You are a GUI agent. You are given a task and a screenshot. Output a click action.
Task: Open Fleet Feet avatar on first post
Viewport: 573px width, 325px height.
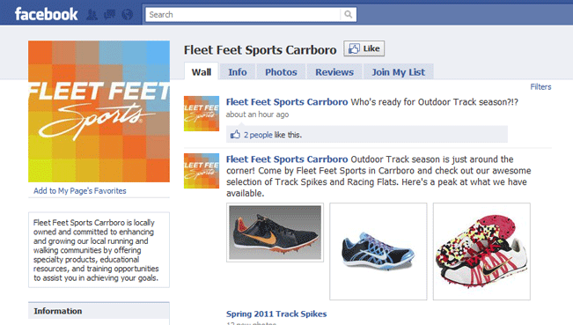pyautogui.click(x=202, y=114)
